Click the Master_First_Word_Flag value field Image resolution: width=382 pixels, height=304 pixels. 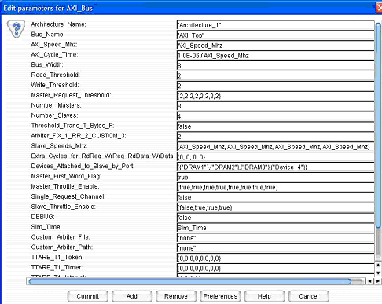tap(275, 178)
